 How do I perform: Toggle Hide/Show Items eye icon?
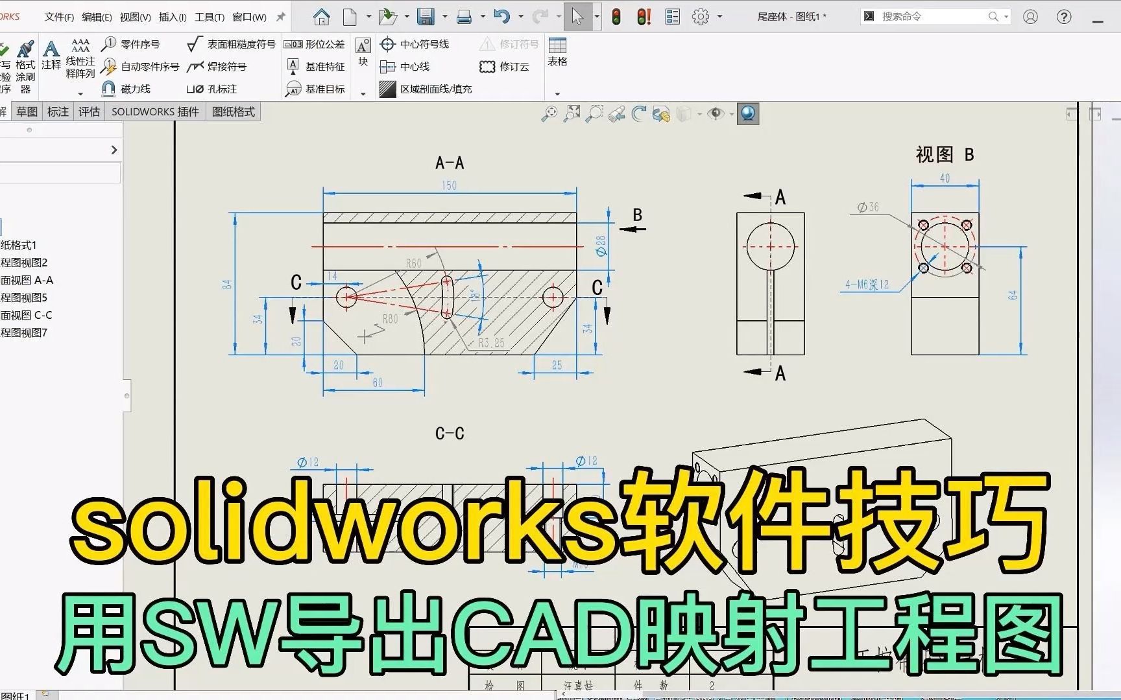coord(716,114)
